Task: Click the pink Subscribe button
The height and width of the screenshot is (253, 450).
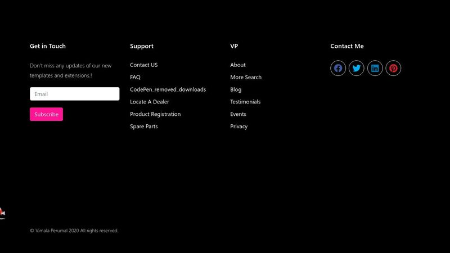Action: 46,114
